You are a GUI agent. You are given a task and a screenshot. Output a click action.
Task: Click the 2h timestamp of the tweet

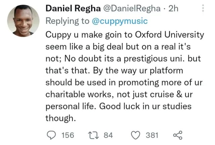173,8
